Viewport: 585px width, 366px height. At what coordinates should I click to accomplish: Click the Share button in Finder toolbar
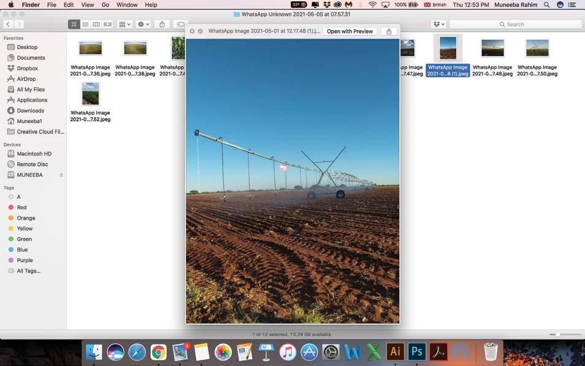click(162, 24)
